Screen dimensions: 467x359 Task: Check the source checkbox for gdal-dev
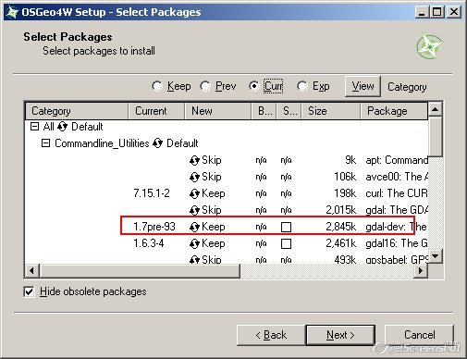286,228
